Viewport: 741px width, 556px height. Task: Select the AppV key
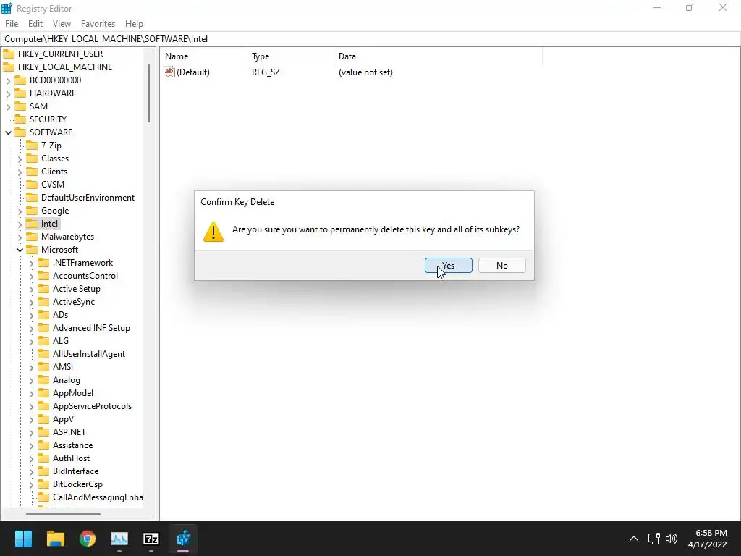click(64, 419)
